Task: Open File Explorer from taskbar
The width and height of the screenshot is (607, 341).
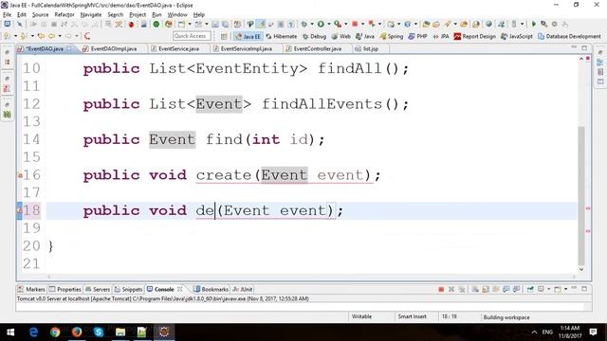Action: pos(120,332)
